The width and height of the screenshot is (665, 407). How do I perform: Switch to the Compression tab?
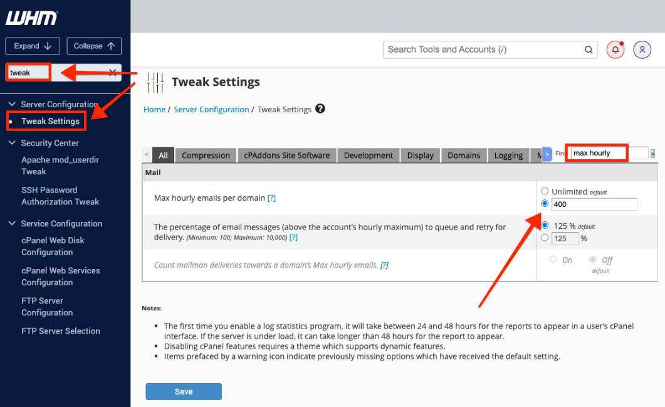pyautogui.click(x=206, y=156)
